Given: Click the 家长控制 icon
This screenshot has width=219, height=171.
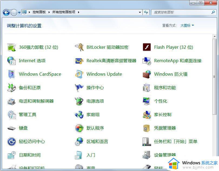Looking at the screenshot, I should (x=147, y=115).
